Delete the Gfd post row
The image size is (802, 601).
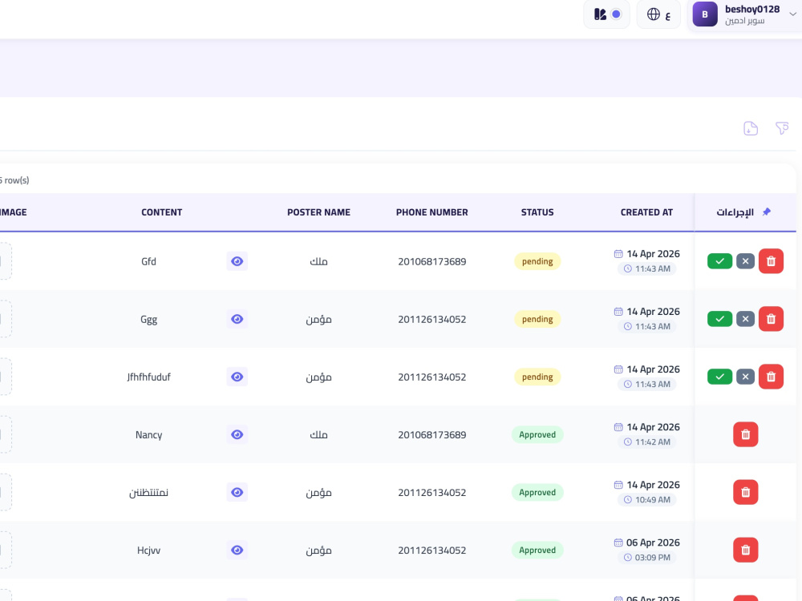tap(771, 261)
